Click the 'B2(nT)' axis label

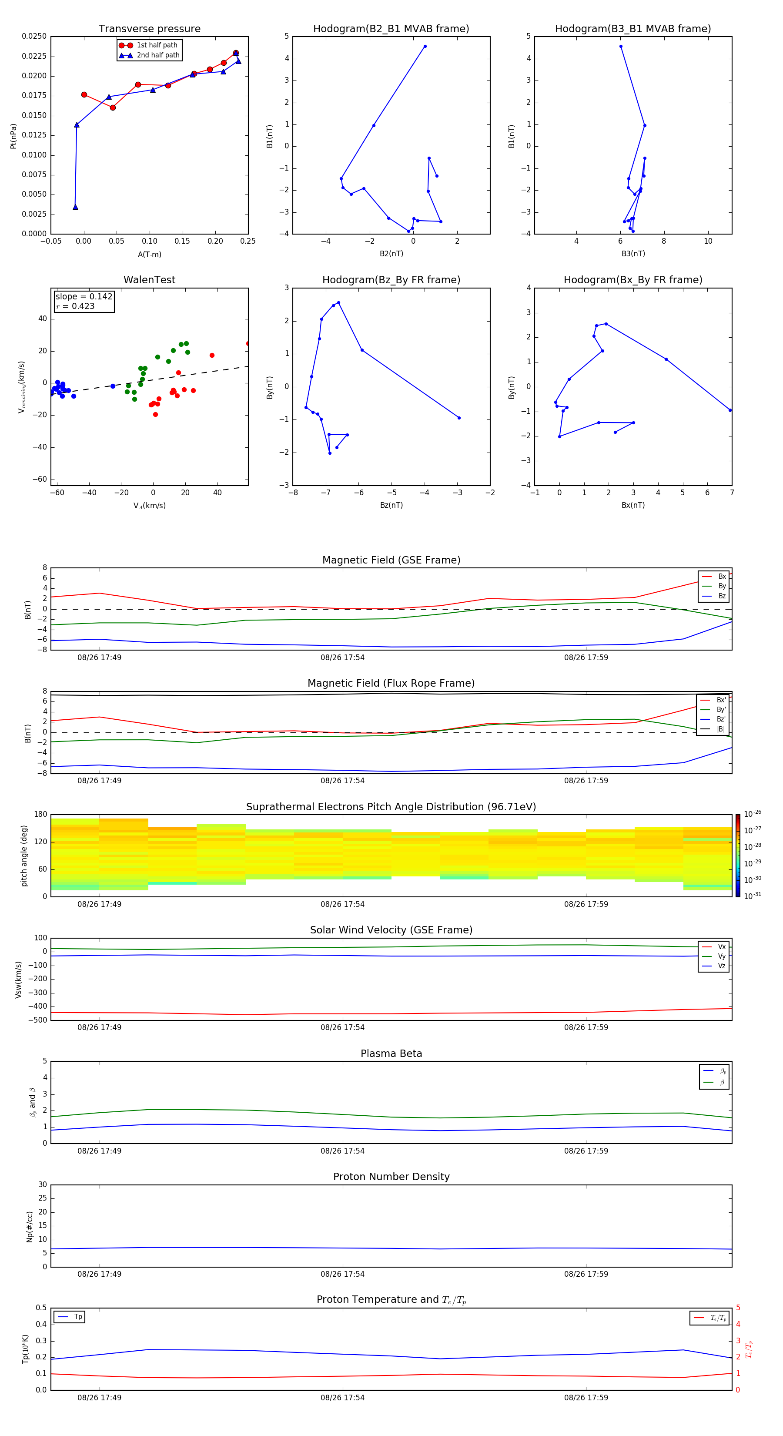point(391,254)
